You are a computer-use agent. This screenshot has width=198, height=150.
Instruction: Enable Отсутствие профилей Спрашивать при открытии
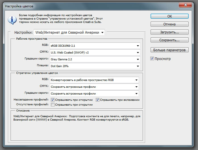point(53,104)
